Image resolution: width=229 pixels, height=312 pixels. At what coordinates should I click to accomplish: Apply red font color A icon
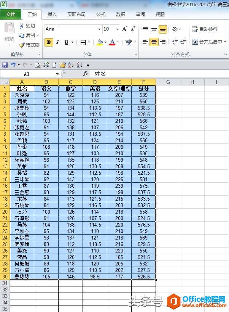tap(112, 42)
